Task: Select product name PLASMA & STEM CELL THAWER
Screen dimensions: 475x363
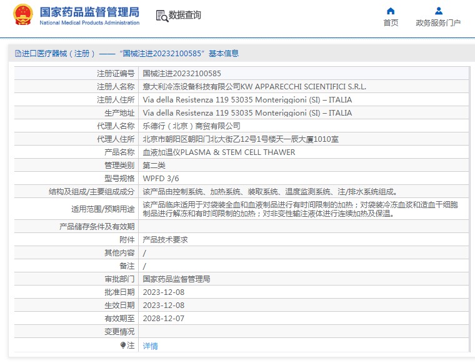Action: [237, 152]
